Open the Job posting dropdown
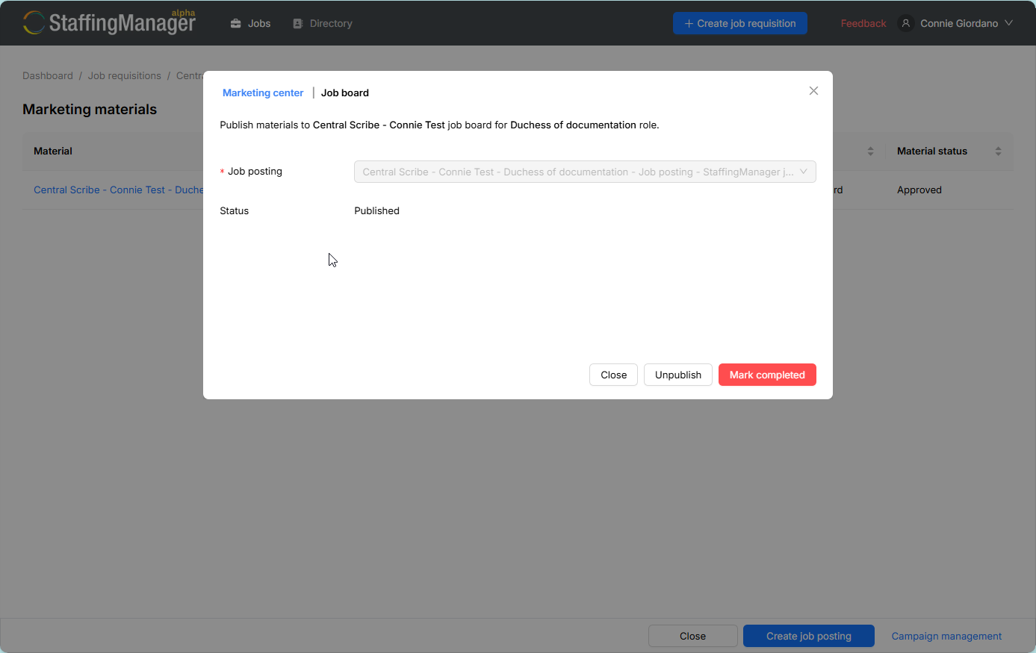 point(585,172)
